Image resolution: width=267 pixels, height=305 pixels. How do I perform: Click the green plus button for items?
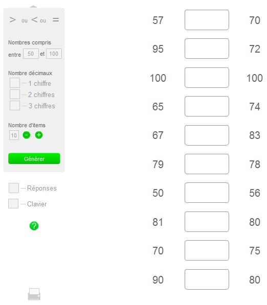point(39,135)
